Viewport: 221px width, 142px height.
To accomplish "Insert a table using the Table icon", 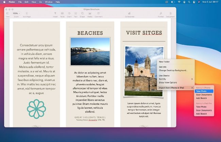I will pyautogui.click(x=62, y=14).
